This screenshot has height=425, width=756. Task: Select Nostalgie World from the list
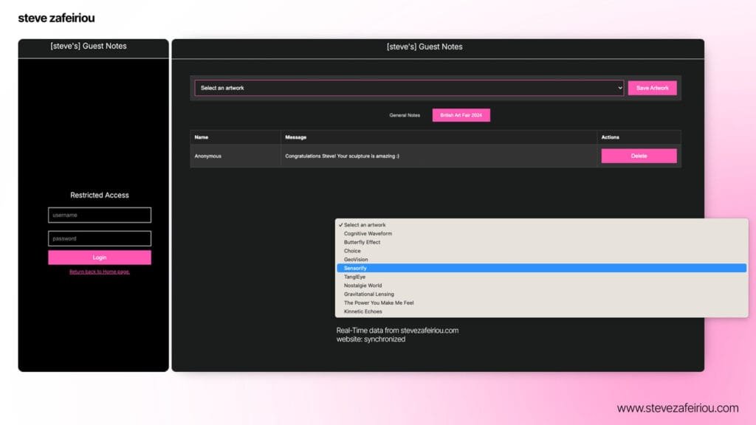[542, 286]
